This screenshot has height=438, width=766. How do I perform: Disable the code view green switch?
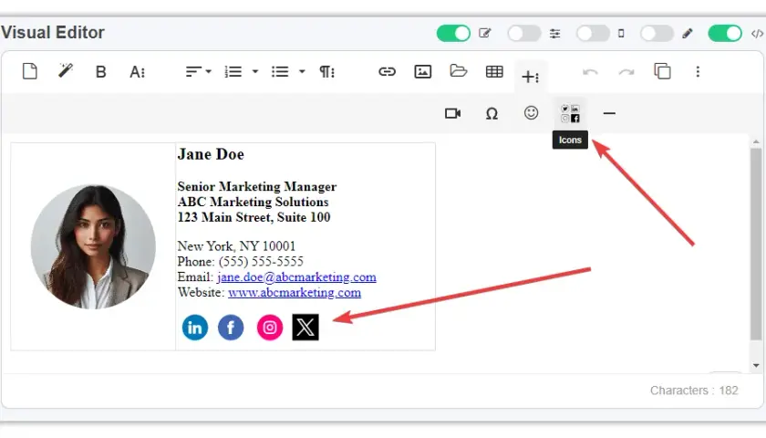tap(725, 33)
